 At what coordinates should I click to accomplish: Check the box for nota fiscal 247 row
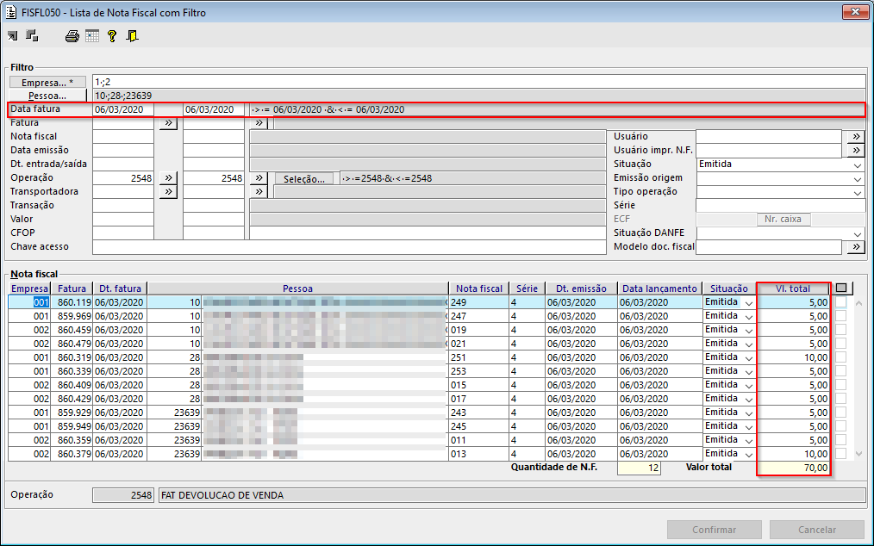pyautogui.click(x=840, y=316)
